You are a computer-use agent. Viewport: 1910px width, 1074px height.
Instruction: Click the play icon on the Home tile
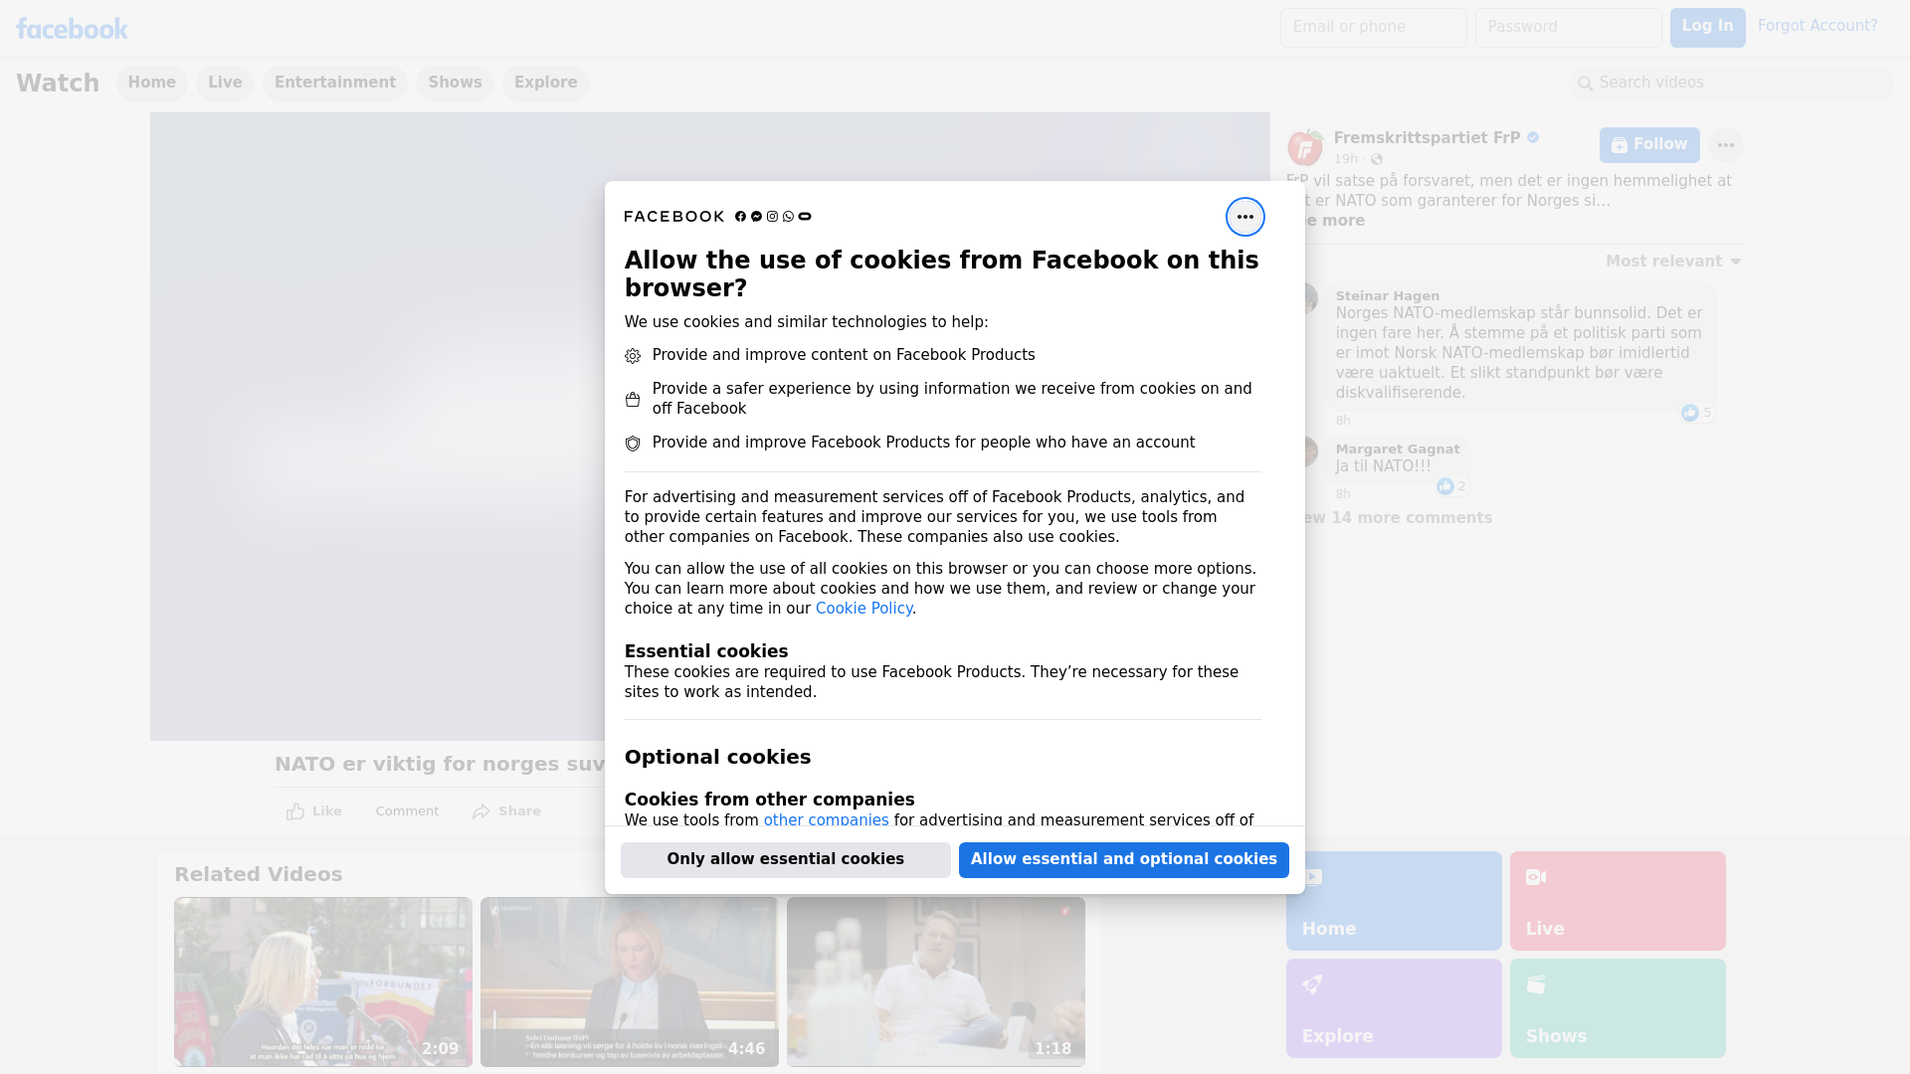click(x=1312, y=877)
